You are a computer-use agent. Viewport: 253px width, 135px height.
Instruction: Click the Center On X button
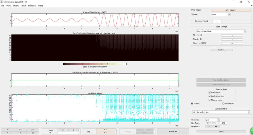pyautogui.click(x=63, y=130)
